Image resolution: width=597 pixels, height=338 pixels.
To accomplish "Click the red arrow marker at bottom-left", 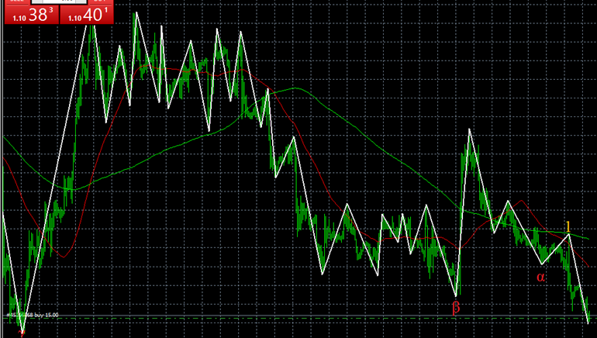I will (x=22, y=332).
